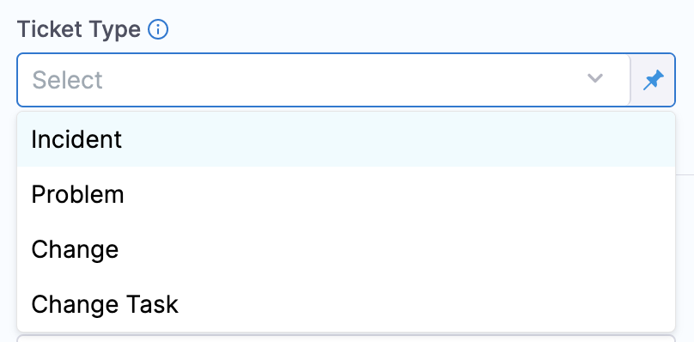The height and width of the screenshot is (342, 694).
Task: Click the field below the dropdown list
Action: click(x=346, y=339)
